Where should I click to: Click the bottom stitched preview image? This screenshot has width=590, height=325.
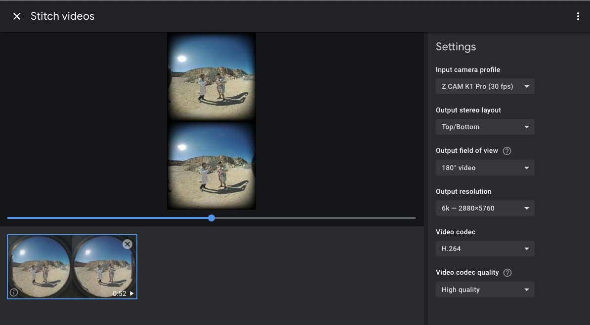211,165
